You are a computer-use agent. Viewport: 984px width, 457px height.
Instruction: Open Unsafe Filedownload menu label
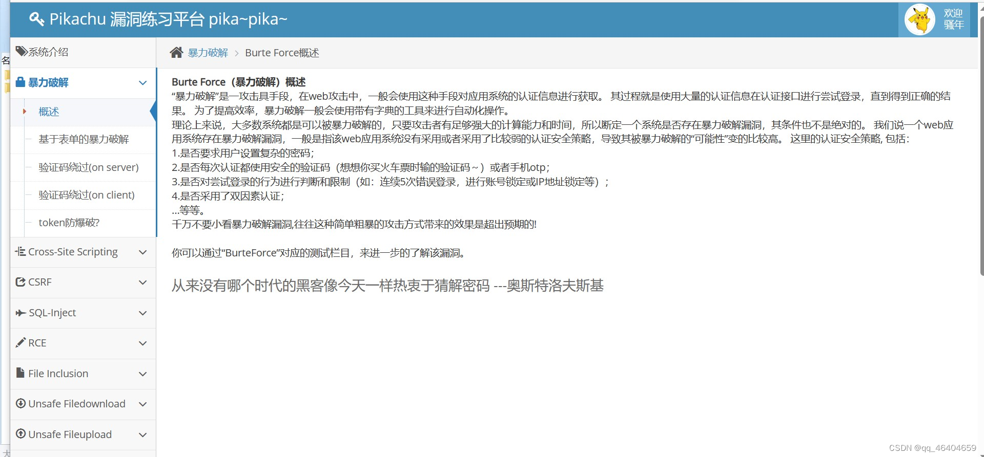[x=77, y=404]
